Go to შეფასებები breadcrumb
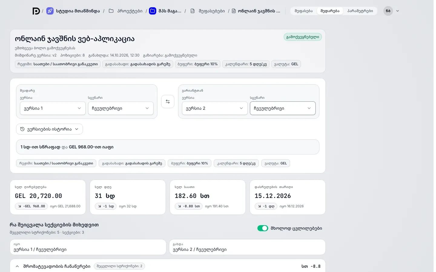Screen dimensions: 436x272 click(212, 11)
